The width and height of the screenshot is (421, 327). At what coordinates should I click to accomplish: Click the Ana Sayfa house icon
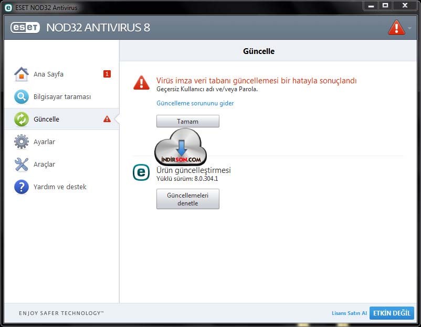coord(22,74)
